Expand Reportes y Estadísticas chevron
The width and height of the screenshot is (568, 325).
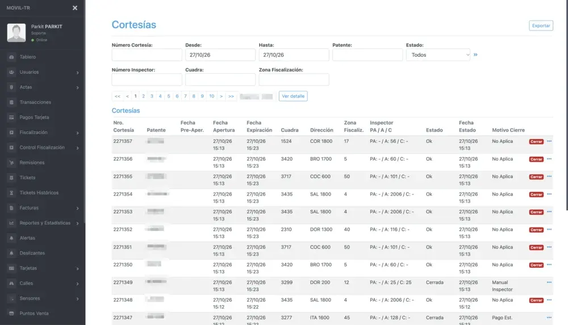(77, 223)
